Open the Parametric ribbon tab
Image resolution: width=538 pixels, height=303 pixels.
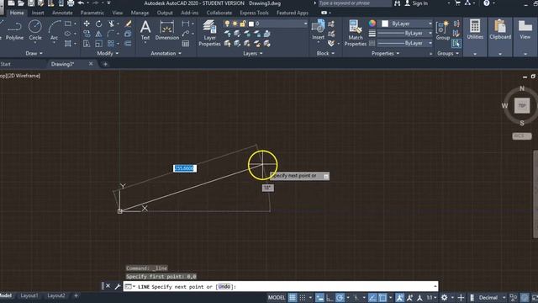(92, 13)
